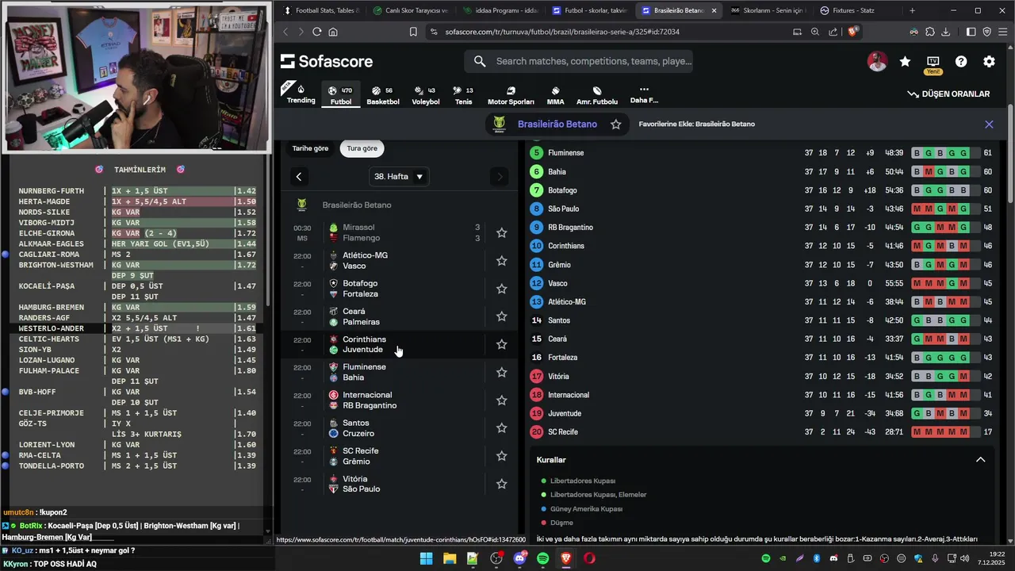Viewport: 1015px width, 571px height.
Task: Open browser downloads icon
Action: point(946,32)
